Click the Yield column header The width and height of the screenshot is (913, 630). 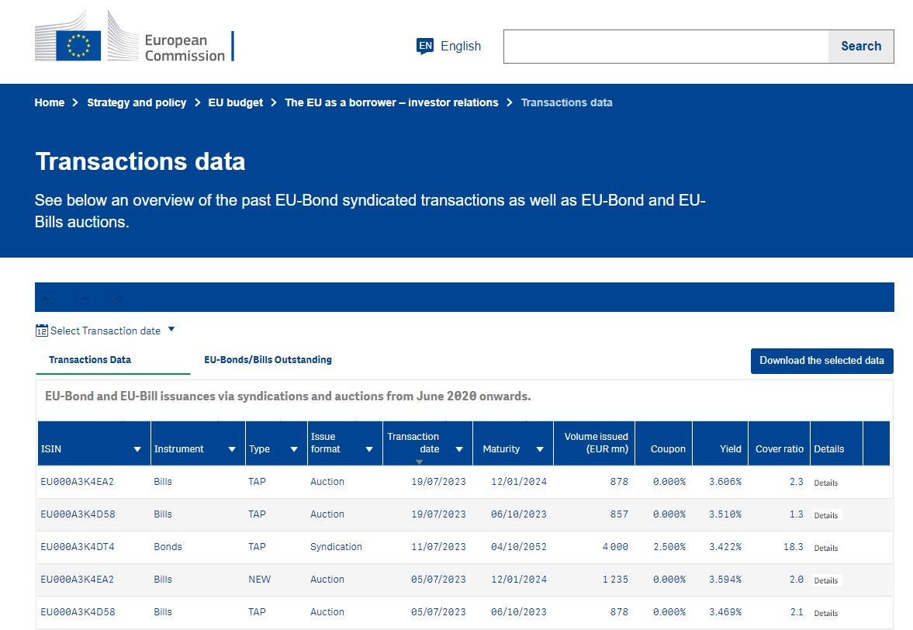(721, 443)
